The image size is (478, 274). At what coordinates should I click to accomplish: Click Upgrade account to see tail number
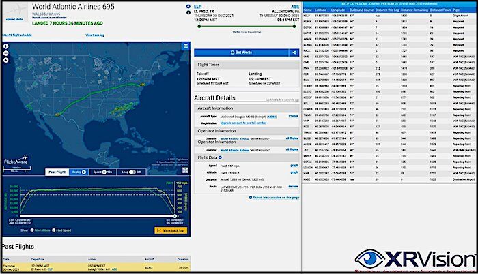click(x=243, y=123)
